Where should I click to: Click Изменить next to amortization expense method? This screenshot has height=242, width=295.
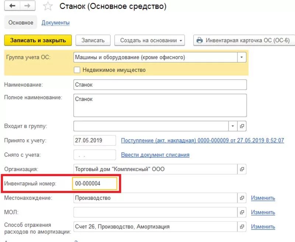(263, 227)
